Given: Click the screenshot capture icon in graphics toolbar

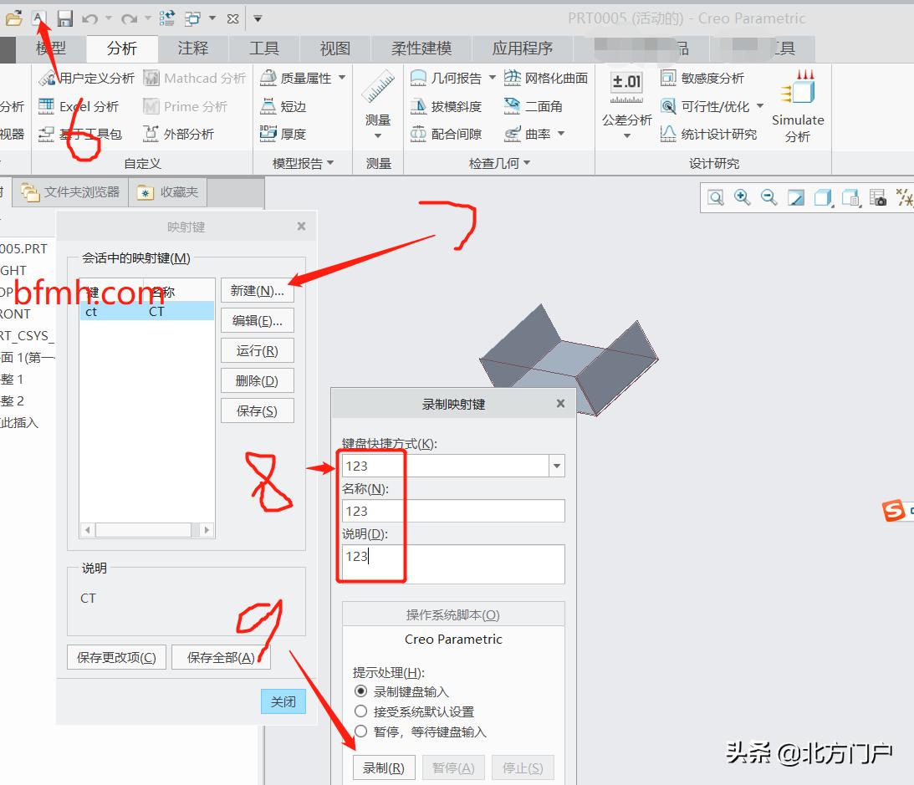Looking at the screenshot, I should (877, 198).
